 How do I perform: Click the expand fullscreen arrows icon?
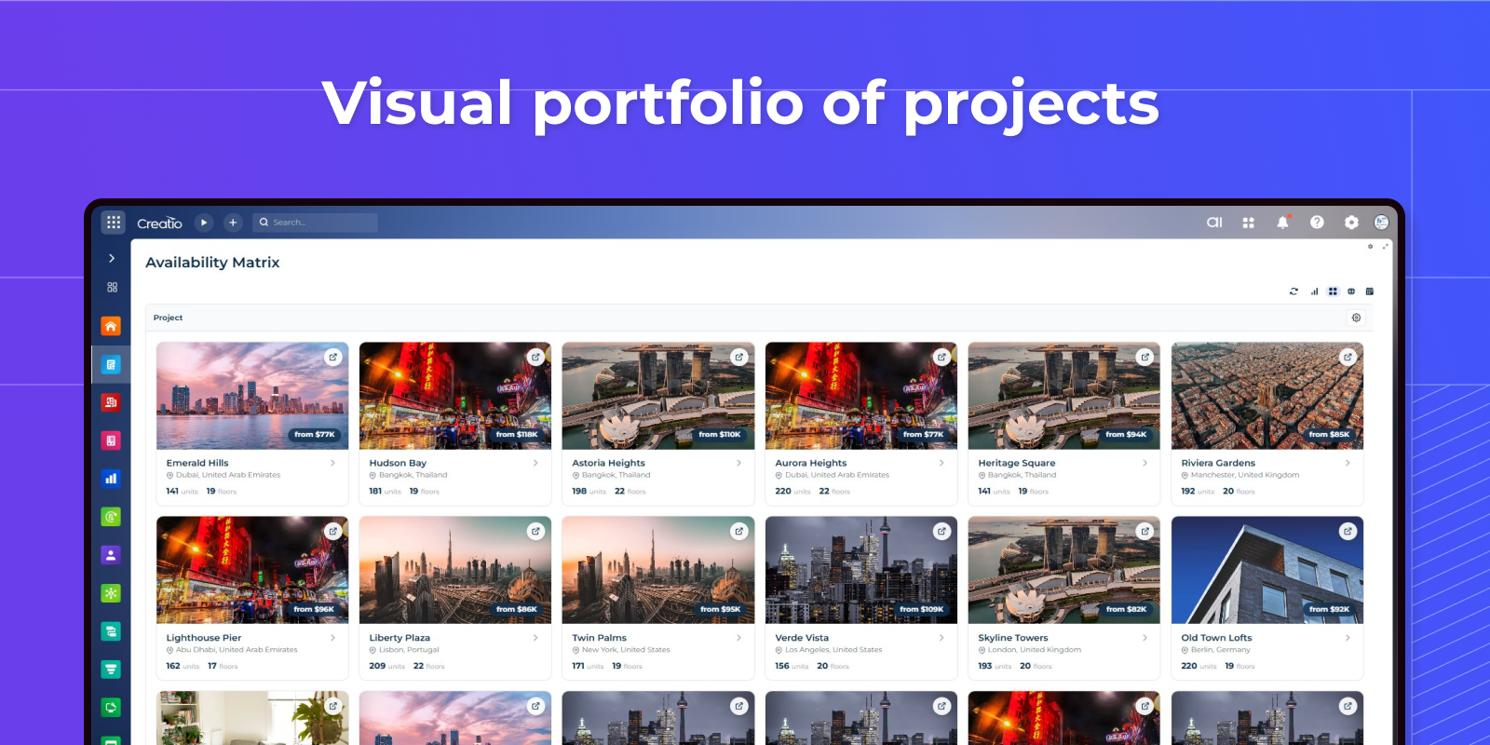click(1385, 247)
